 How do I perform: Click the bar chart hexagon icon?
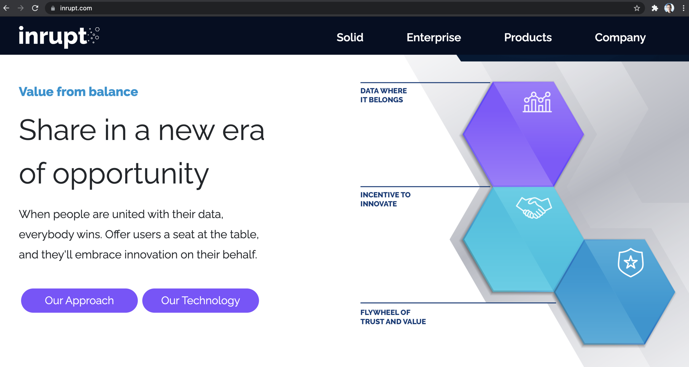537,102
